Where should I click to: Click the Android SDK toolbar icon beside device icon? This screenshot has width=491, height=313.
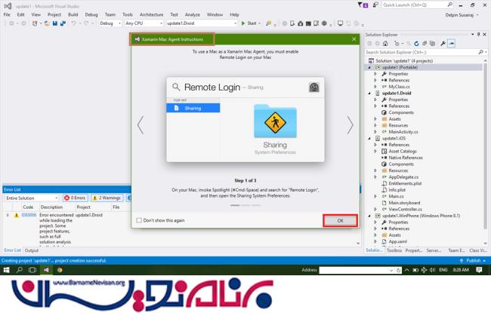coord(301,23)
